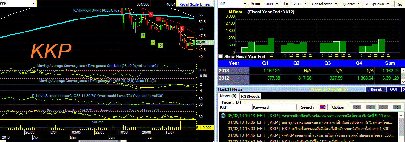
Task: Select the 2013 year row cell
Action: [234, 71]
